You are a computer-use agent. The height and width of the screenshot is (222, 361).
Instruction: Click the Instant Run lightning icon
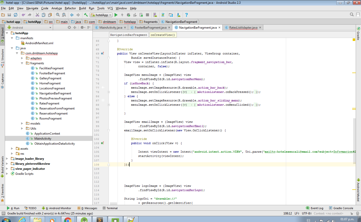122,15
